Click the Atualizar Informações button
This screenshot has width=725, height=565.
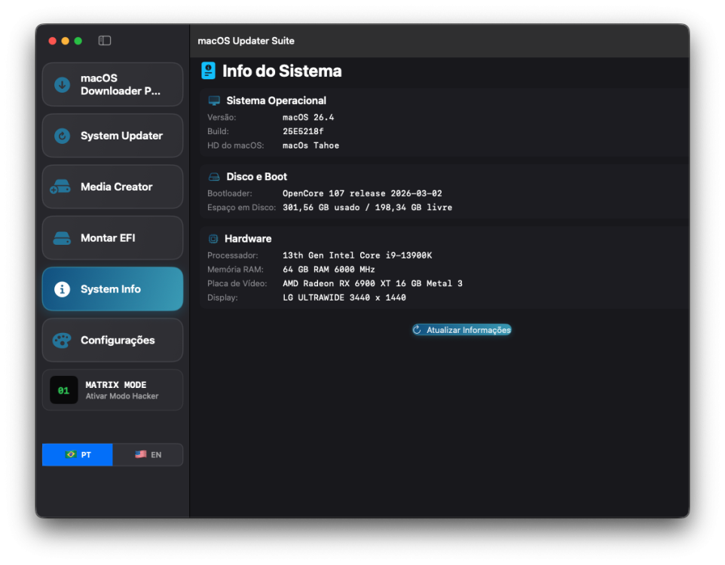click(x=462, y=330)
